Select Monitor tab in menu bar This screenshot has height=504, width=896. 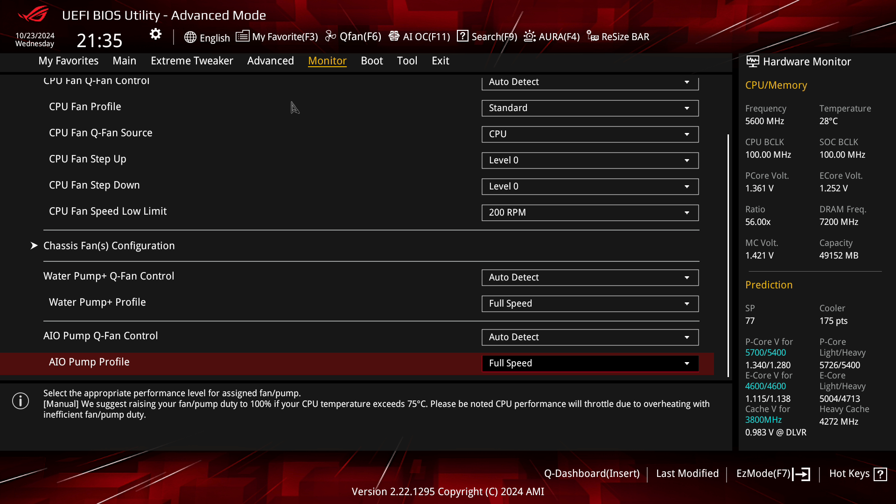(x=327, y=60)
